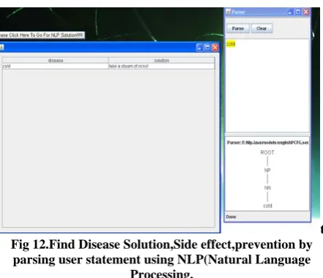Select the 'disease' column header

(x=56, y=60)
